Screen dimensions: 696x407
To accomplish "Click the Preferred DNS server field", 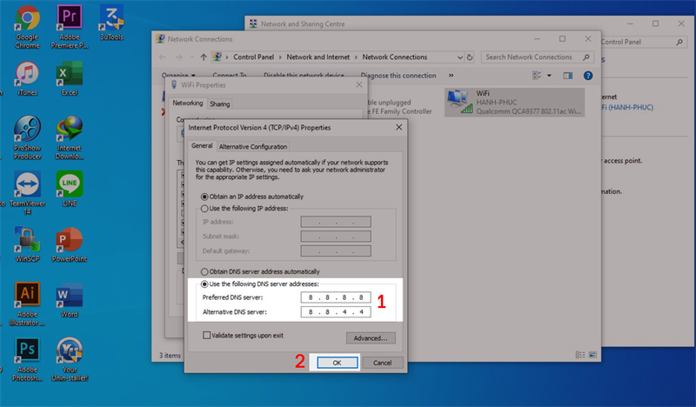I will tap(336, 297).
